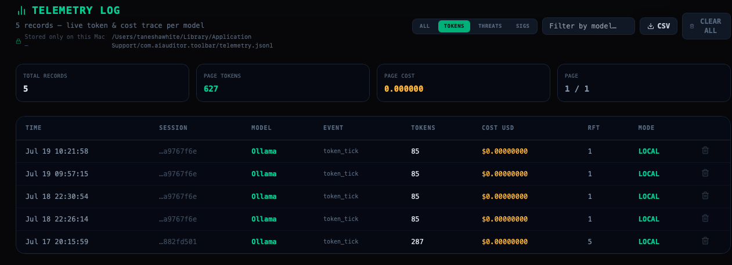Click the MODE column header
Viewport: 732px width, 265px height.
click(x=646, y=128)
